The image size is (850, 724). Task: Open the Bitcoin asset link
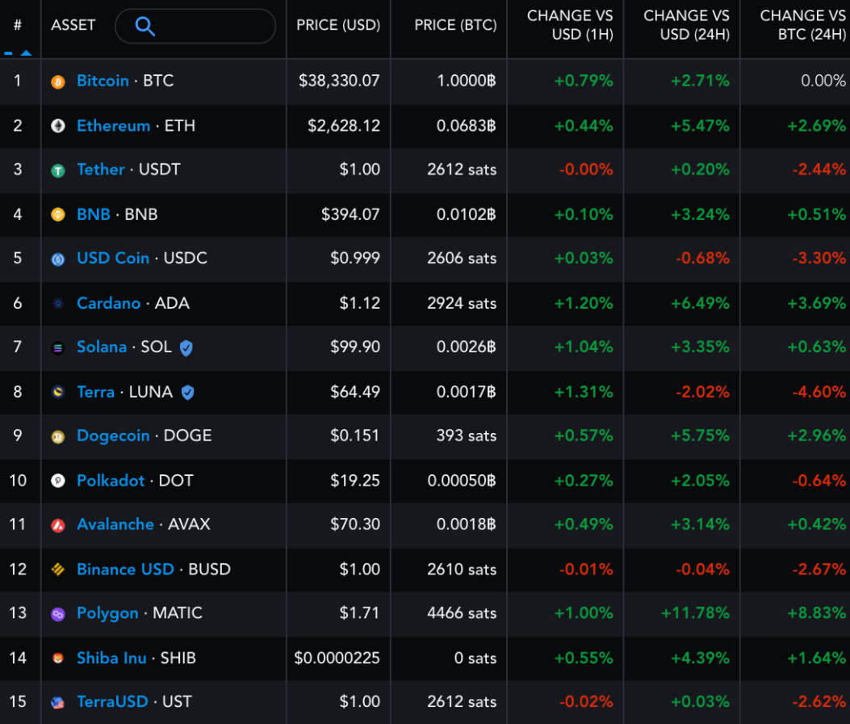pyautogui.click(x=103, y=81)
